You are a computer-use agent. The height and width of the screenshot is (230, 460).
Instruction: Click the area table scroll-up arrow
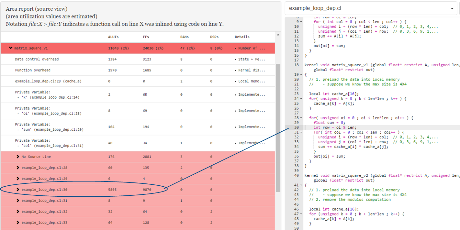[x=277, y=34]
